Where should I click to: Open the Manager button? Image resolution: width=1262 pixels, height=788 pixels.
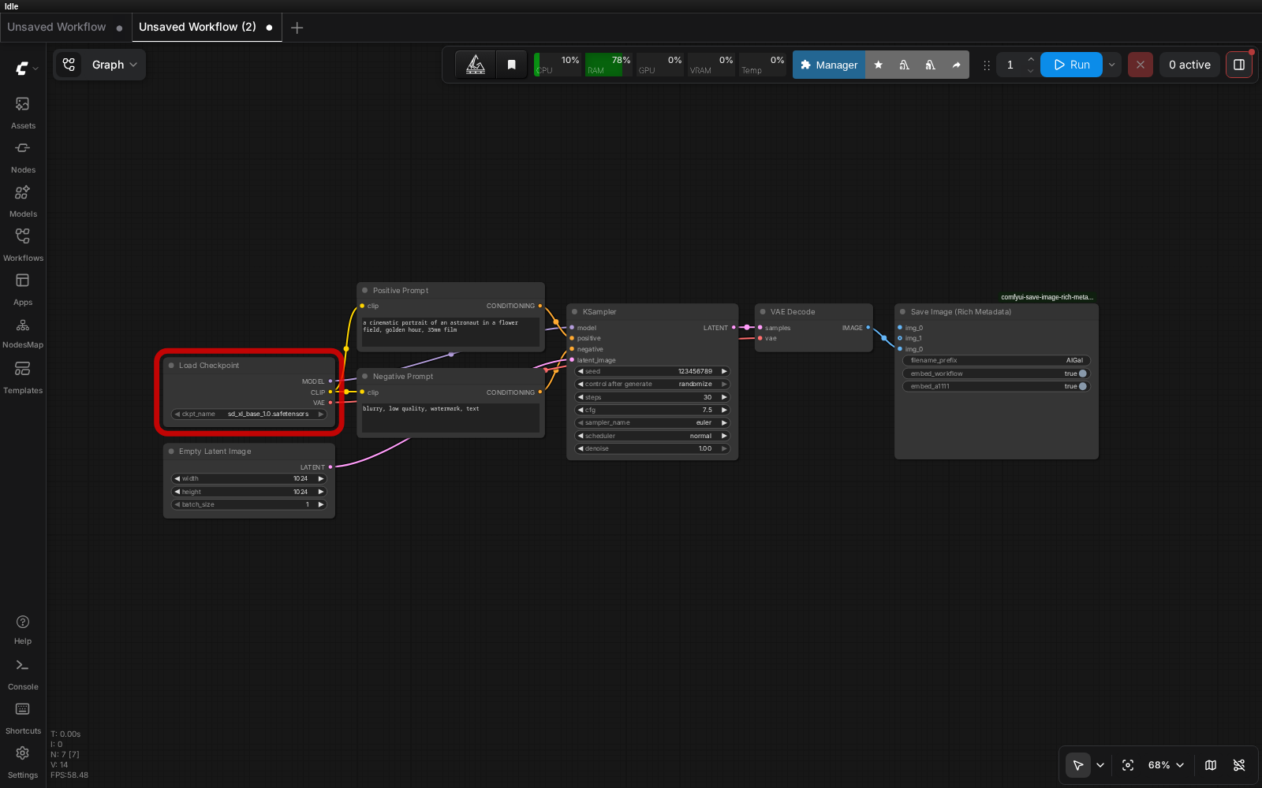coord(829,65)
